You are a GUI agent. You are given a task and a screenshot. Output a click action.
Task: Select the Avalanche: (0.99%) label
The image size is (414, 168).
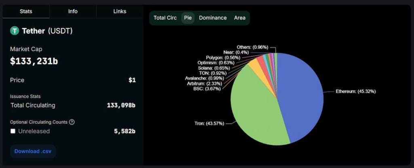(x=204, y=78)
